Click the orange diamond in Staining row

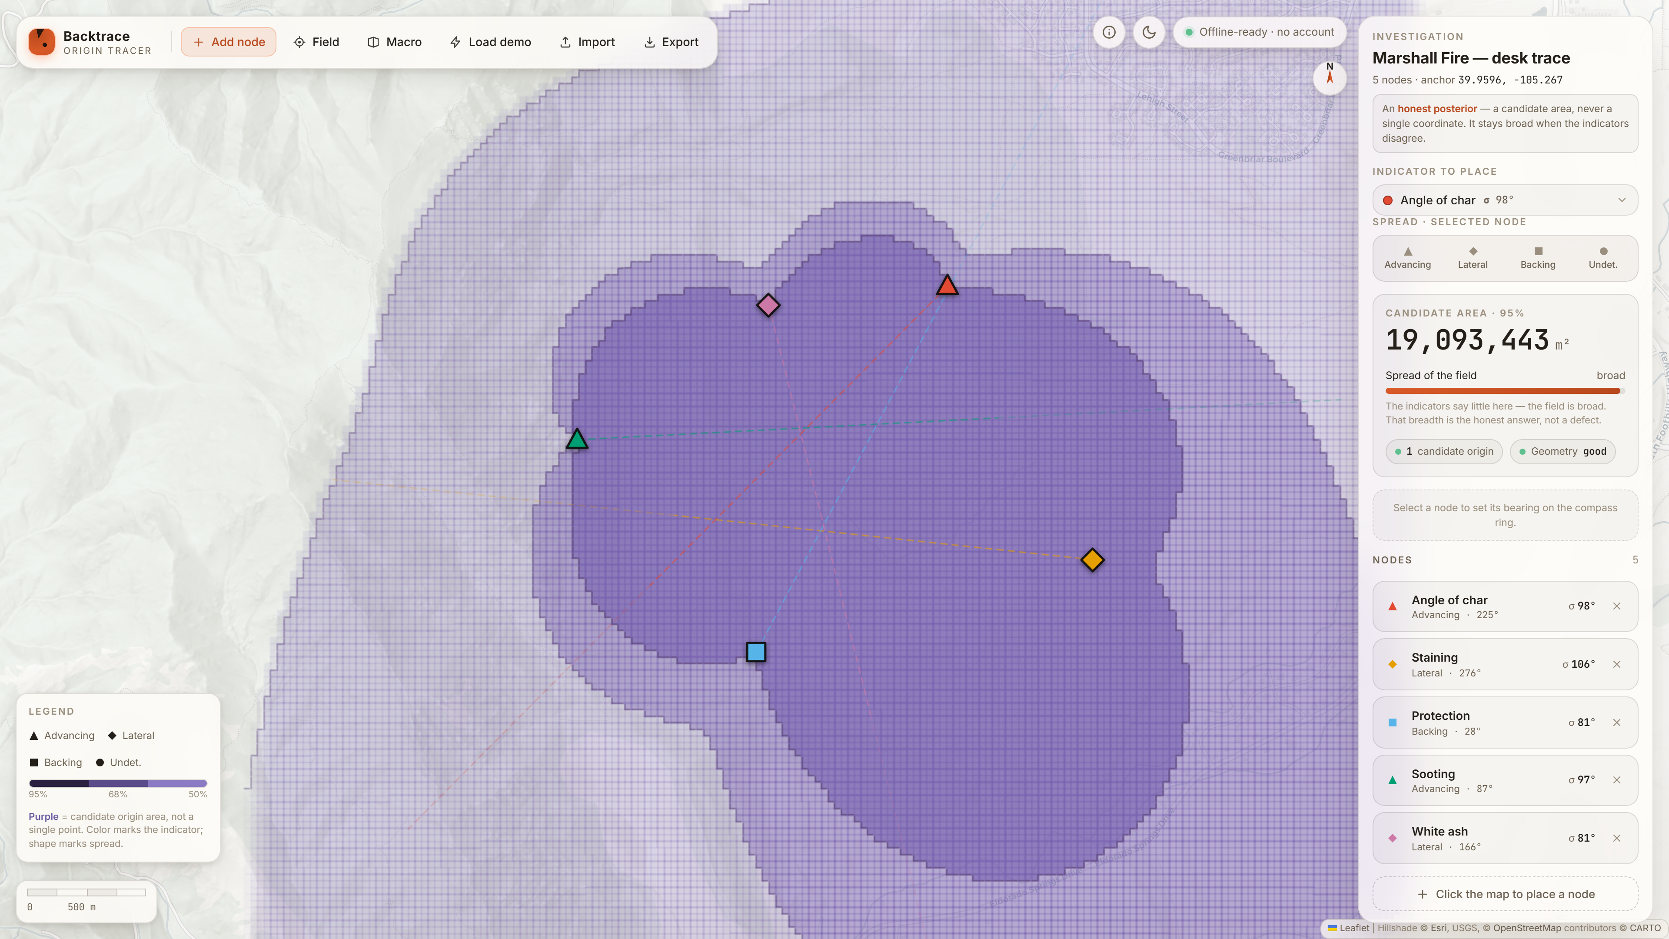(x=1392, y=664)
